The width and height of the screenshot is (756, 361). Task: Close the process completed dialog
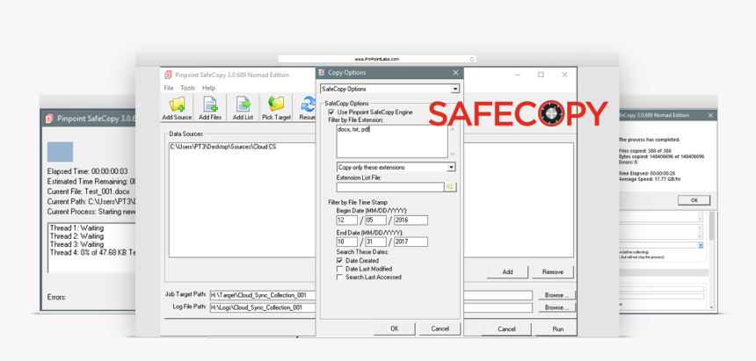(x=710, y=115)
